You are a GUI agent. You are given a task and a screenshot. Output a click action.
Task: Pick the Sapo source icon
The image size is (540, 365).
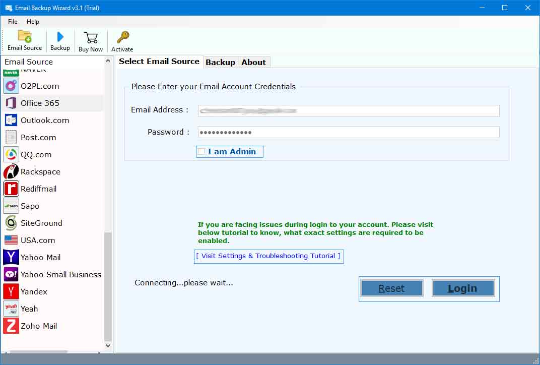pyautogui.click(x=11, y=206)
